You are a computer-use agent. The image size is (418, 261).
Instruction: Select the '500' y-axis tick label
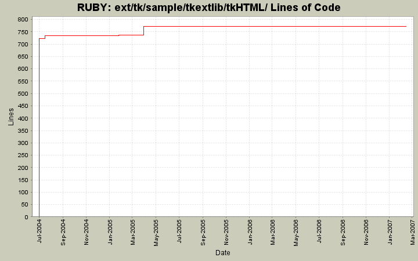[x=23, y=93]
